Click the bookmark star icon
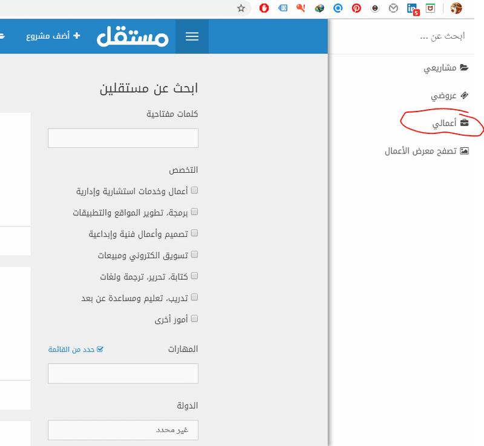Viewport: 484px width, 446px height. pyautogui.click(x=241, y=8)
